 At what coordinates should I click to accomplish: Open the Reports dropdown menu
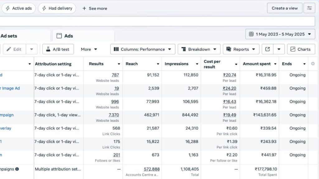241,49
